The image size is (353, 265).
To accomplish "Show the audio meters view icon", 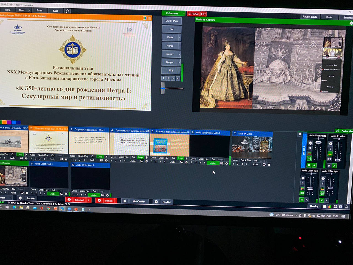I will click(x=330, y=206).
